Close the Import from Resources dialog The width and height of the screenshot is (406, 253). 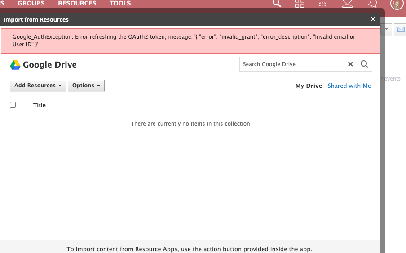(x=373, y=19)
